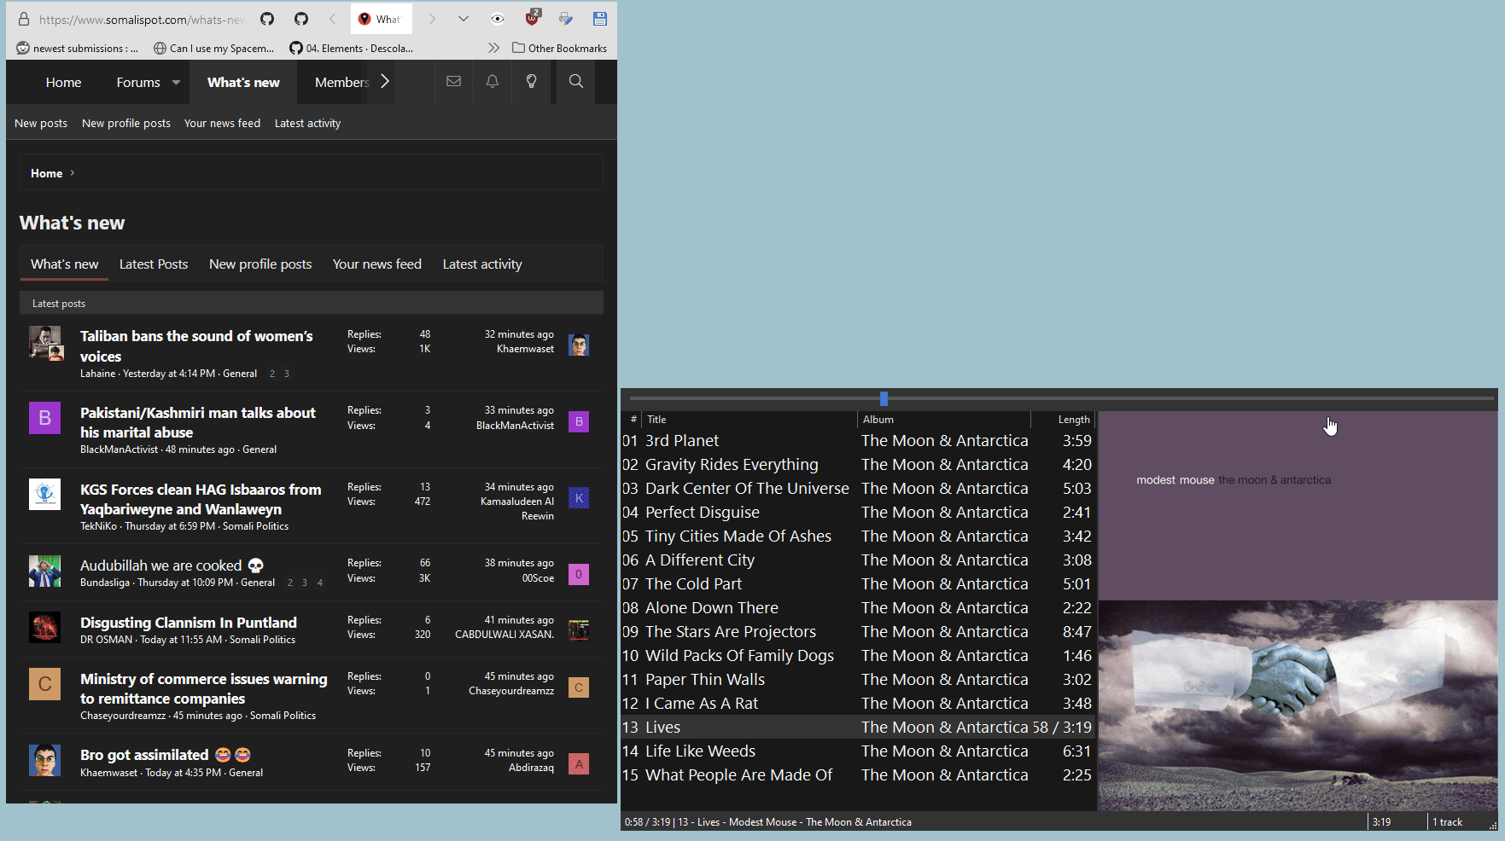Click the floppy disk save extension icon
1505x841 pixels.
point(600,19)
